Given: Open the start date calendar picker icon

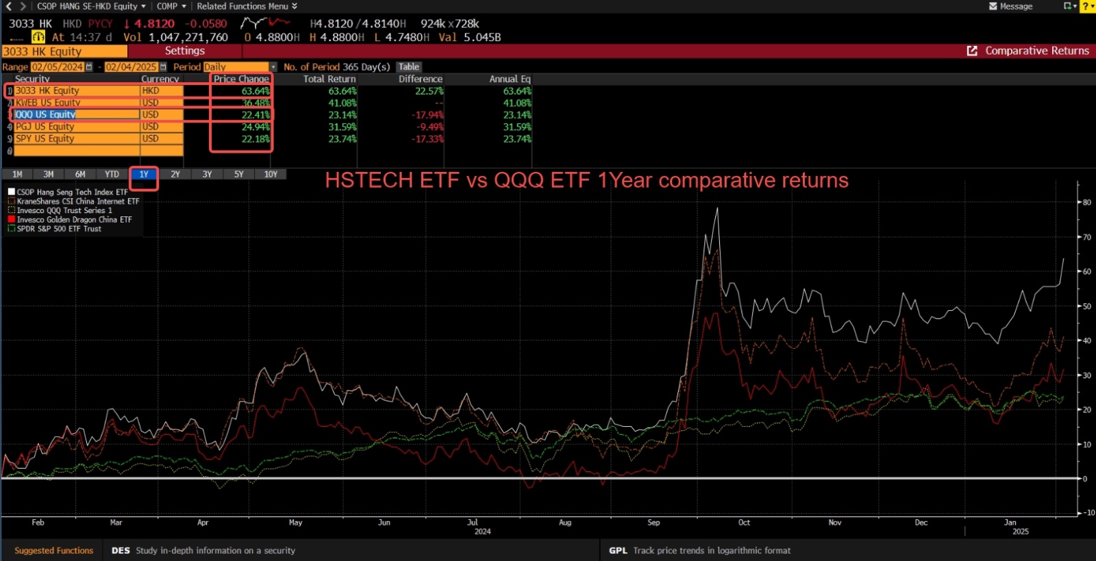Looking at the screenshot, I should pos(89,67).
